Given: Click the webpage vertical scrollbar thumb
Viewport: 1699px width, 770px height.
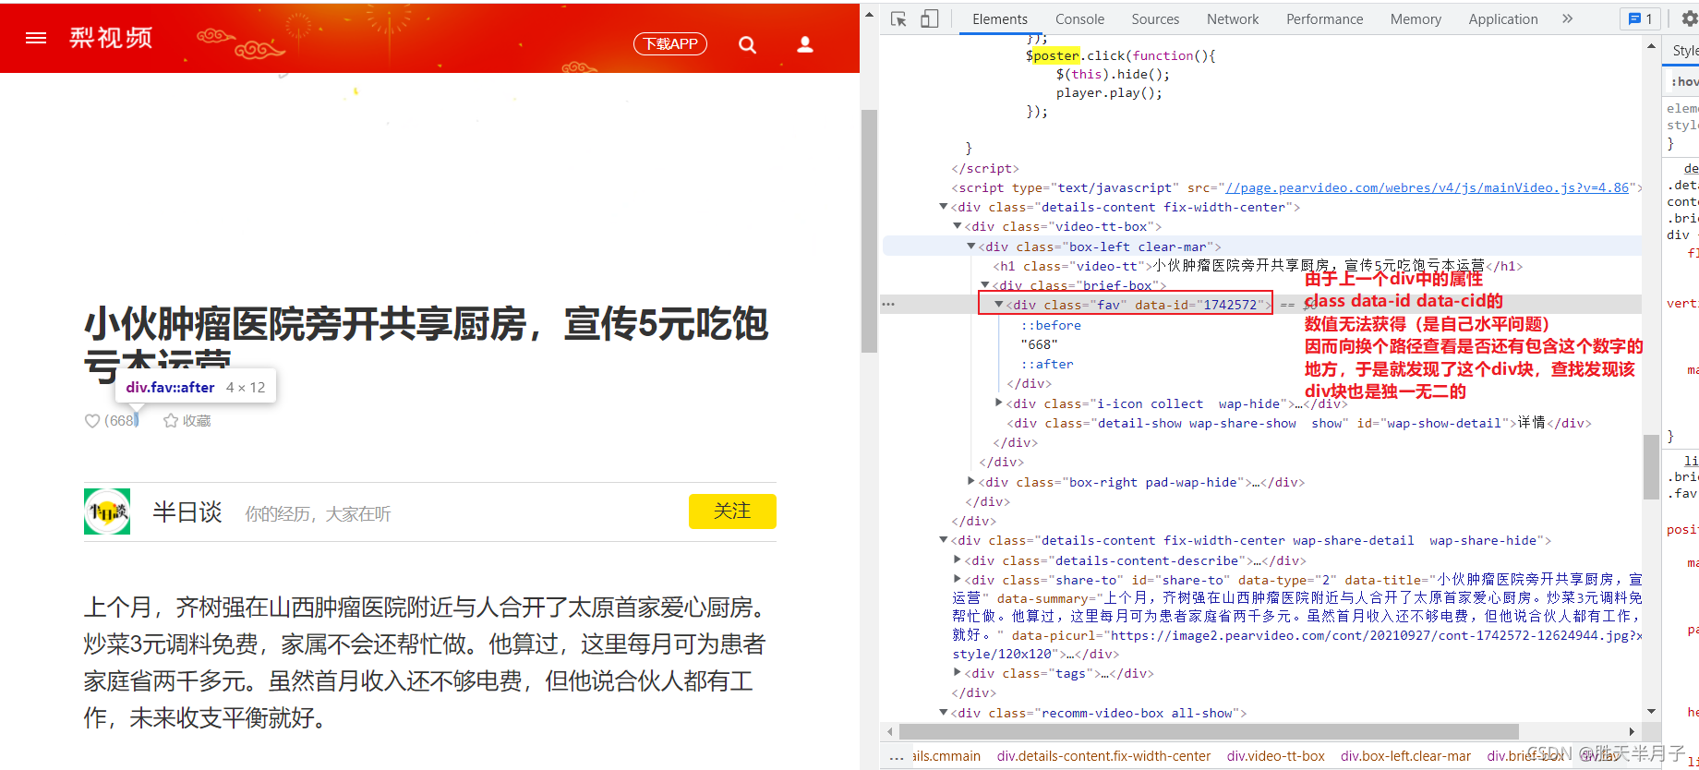Looking at the screenshot, I should 869,231.
